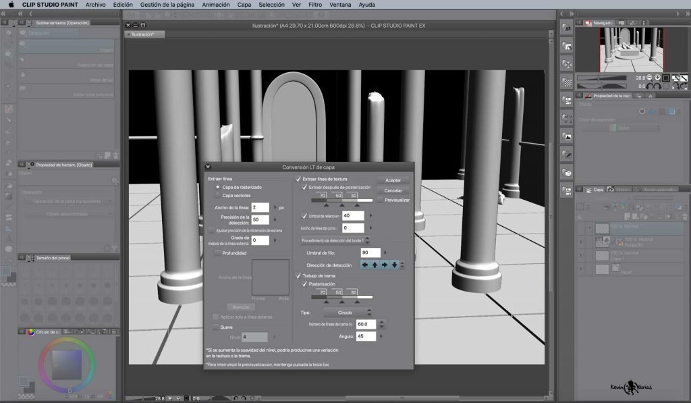The height and width of the screenshot is (403, 691).
Task: Expand slider arrow beside Ancho de la línea
Action: [x=275, y=207]
